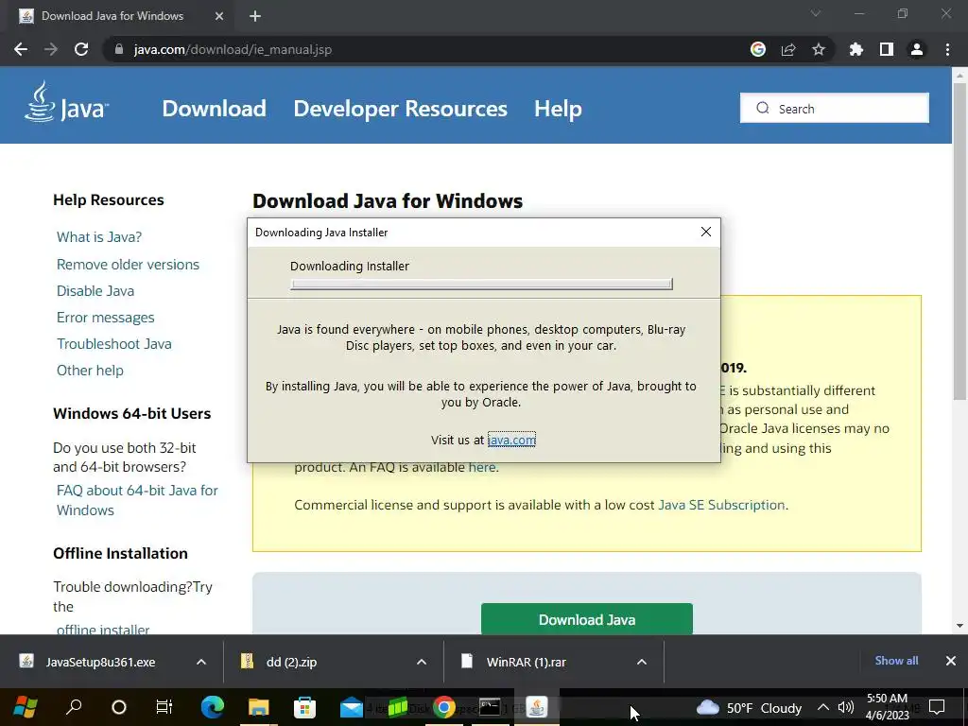Viewport: 968px width, 726px height.
Task: Click the padlock site info icon
Action: point(119,49)
